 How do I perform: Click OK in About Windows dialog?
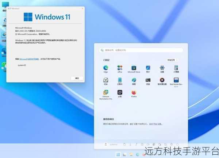77,78
